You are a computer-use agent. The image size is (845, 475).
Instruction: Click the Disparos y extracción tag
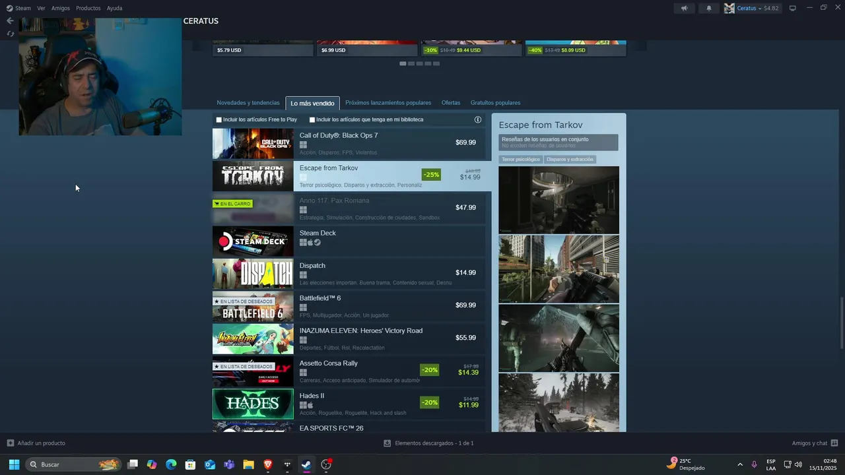point(570,159)
